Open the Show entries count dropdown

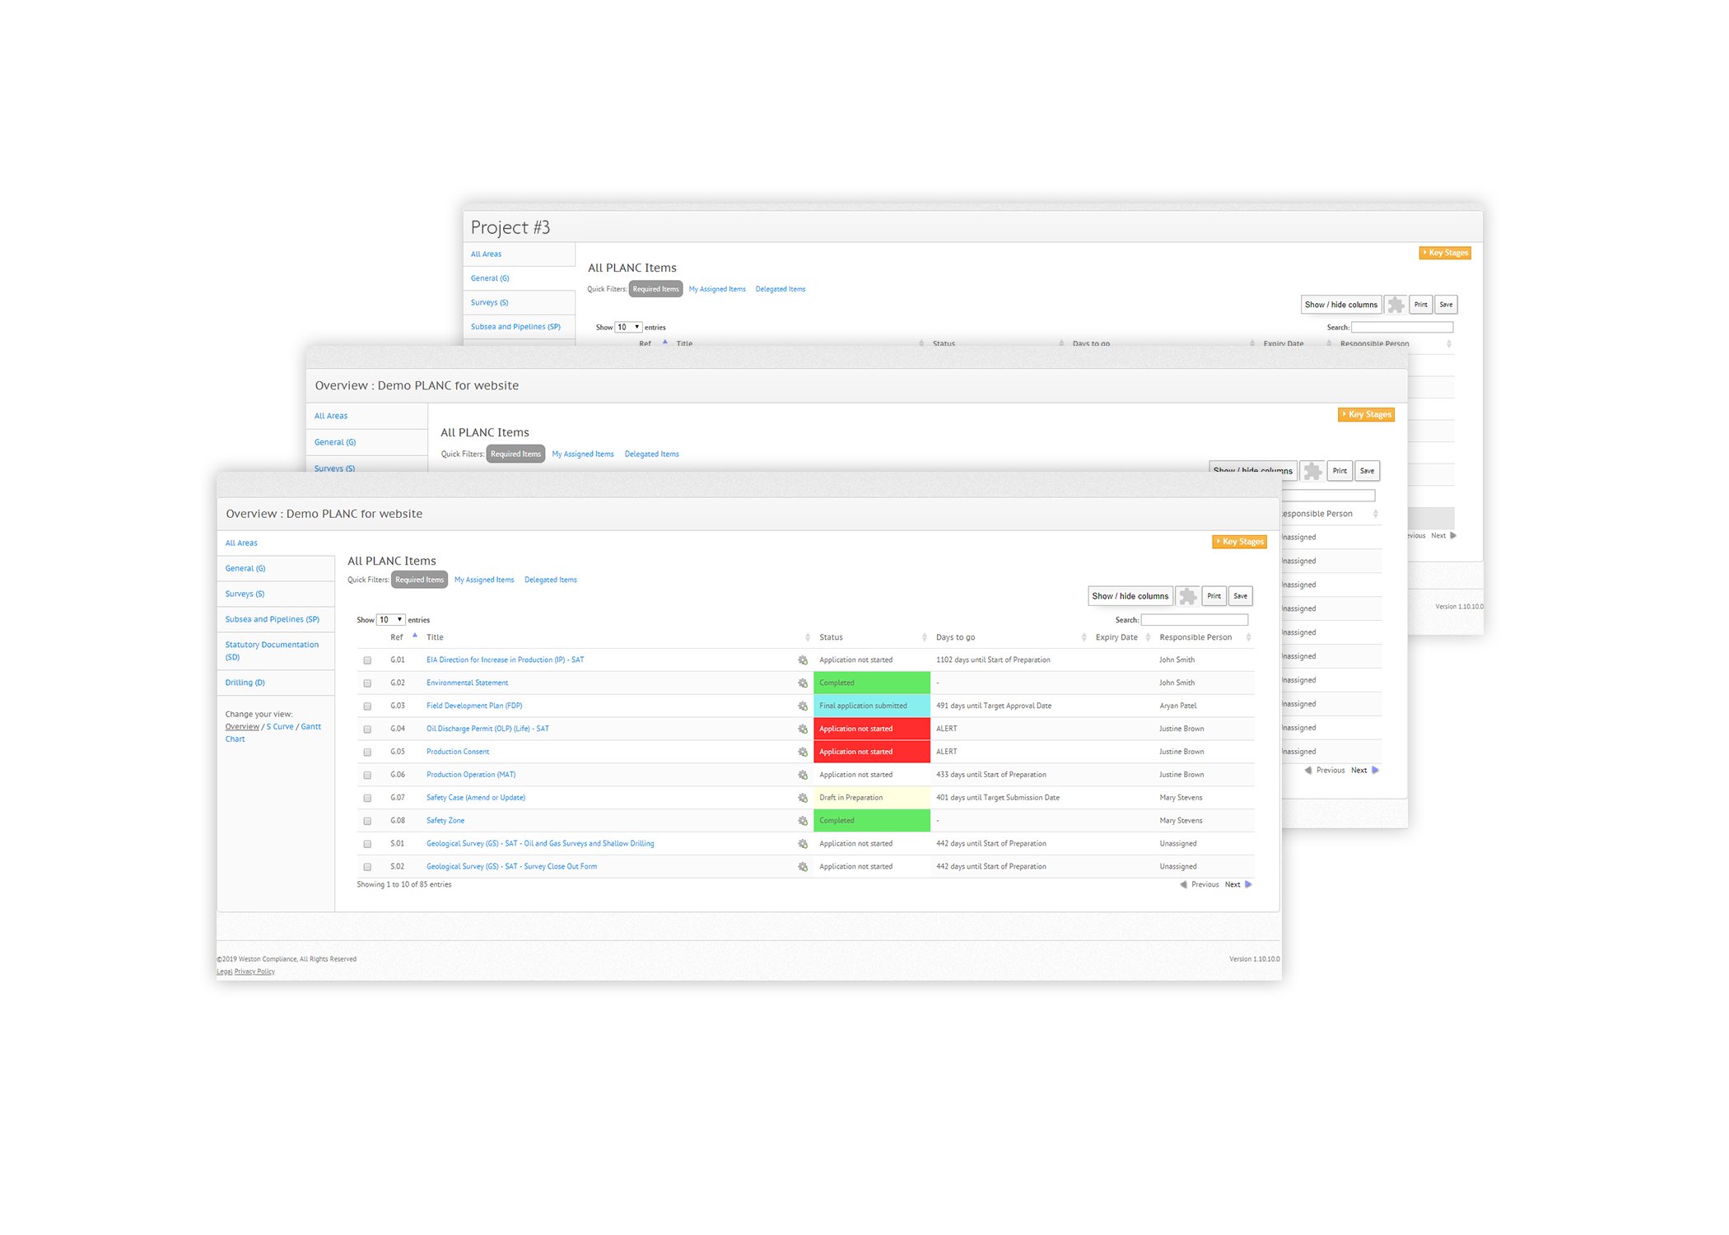[x=391, y=620]
